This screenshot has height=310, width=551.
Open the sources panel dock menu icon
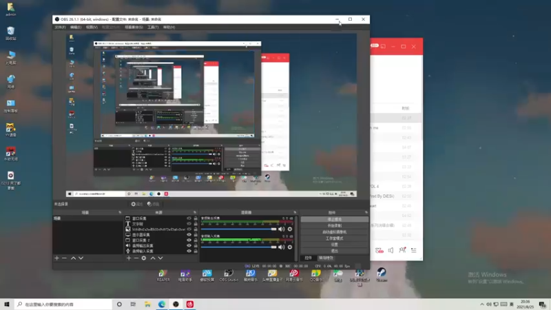point(195,212)
